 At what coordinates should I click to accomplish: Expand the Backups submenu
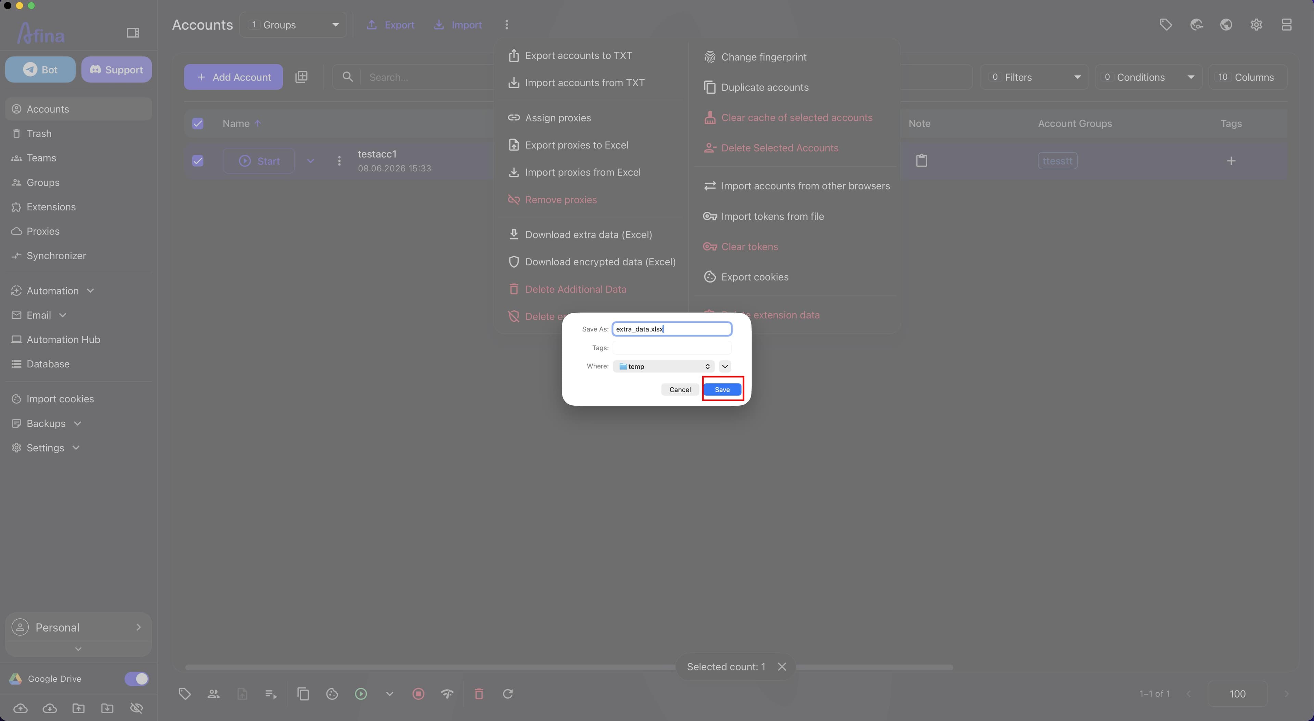(x=78, y=423)
